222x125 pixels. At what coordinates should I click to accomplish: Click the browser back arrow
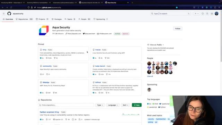3,7
